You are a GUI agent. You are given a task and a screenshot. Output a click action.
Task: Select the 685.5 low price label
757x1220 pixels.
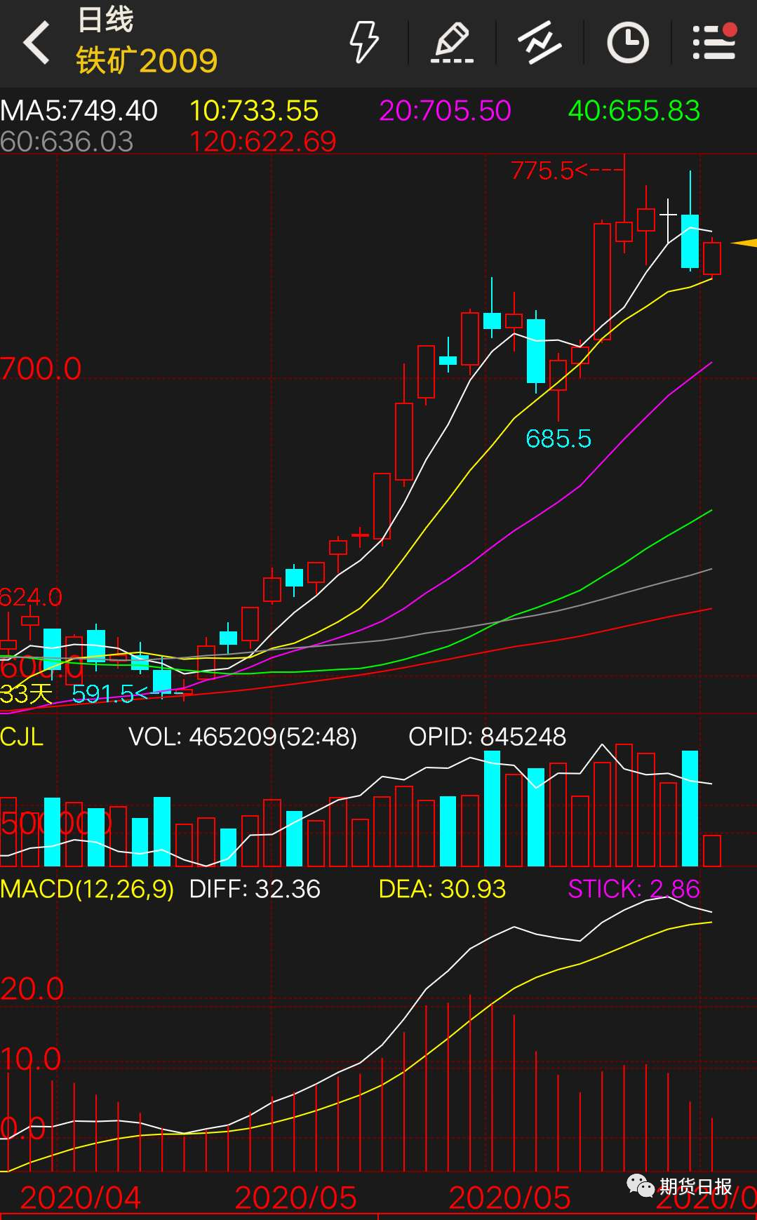coord(558,439)
